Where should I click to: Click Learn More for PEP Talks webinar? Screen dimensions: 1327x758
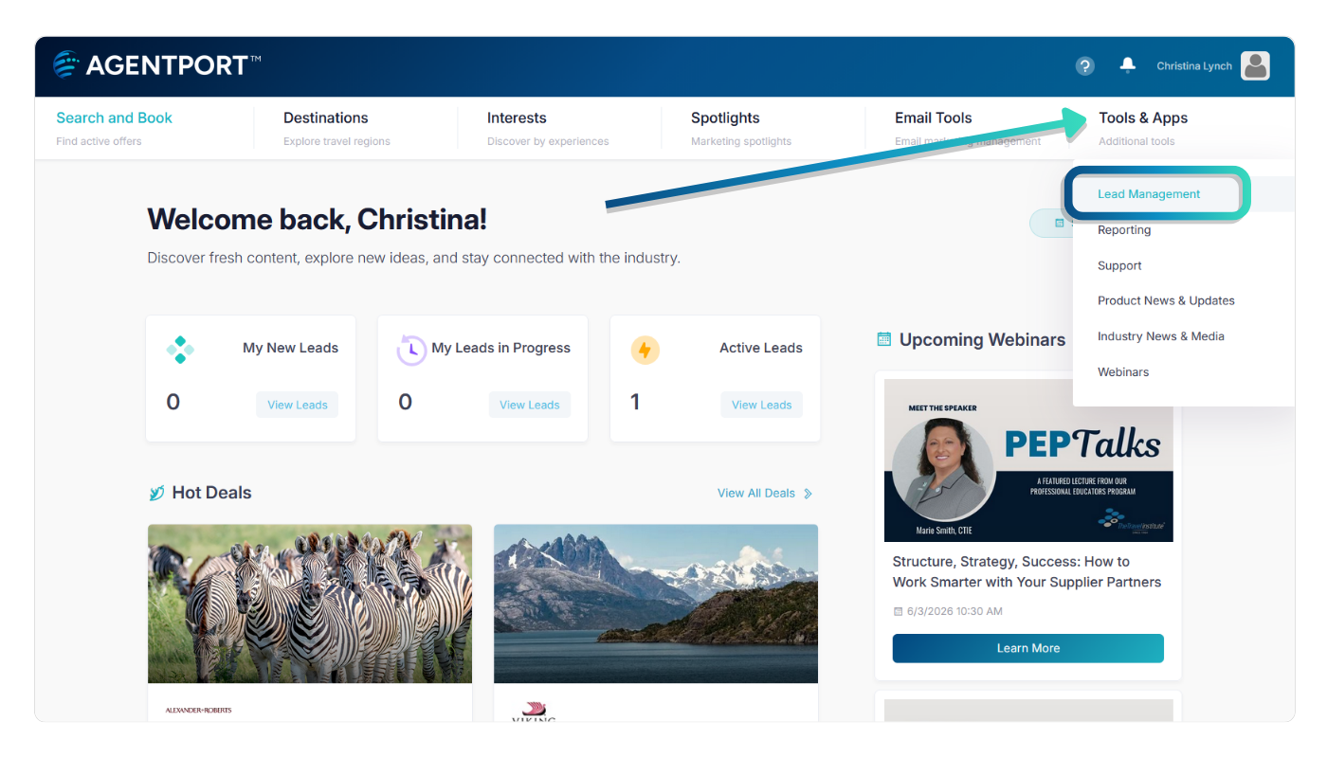click(x=1027, y=648)
